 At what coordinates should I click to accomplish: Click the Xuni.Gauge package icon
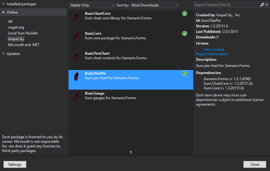coord(76,96)
